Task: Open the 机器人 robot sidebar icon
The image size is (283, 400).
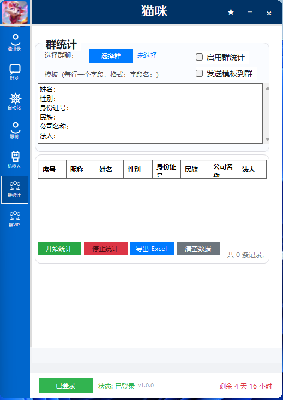Action: (15, 160)
